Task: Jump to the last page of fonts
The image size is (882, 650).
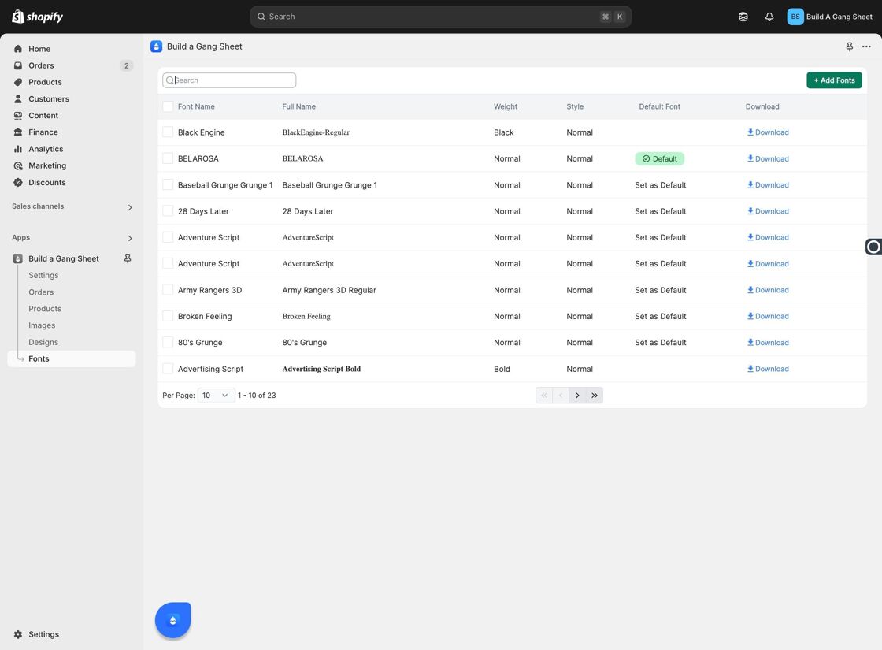Action: 595,395
